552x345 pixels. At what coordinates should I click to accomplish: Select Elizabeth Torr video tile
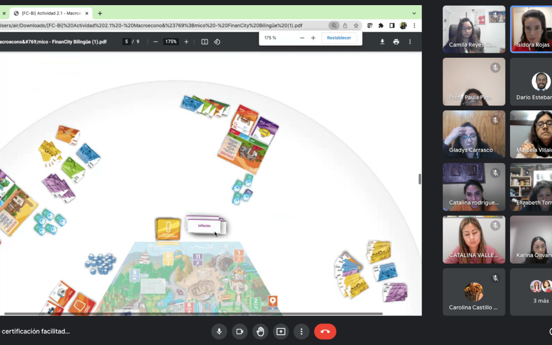[x=531, y=187]
